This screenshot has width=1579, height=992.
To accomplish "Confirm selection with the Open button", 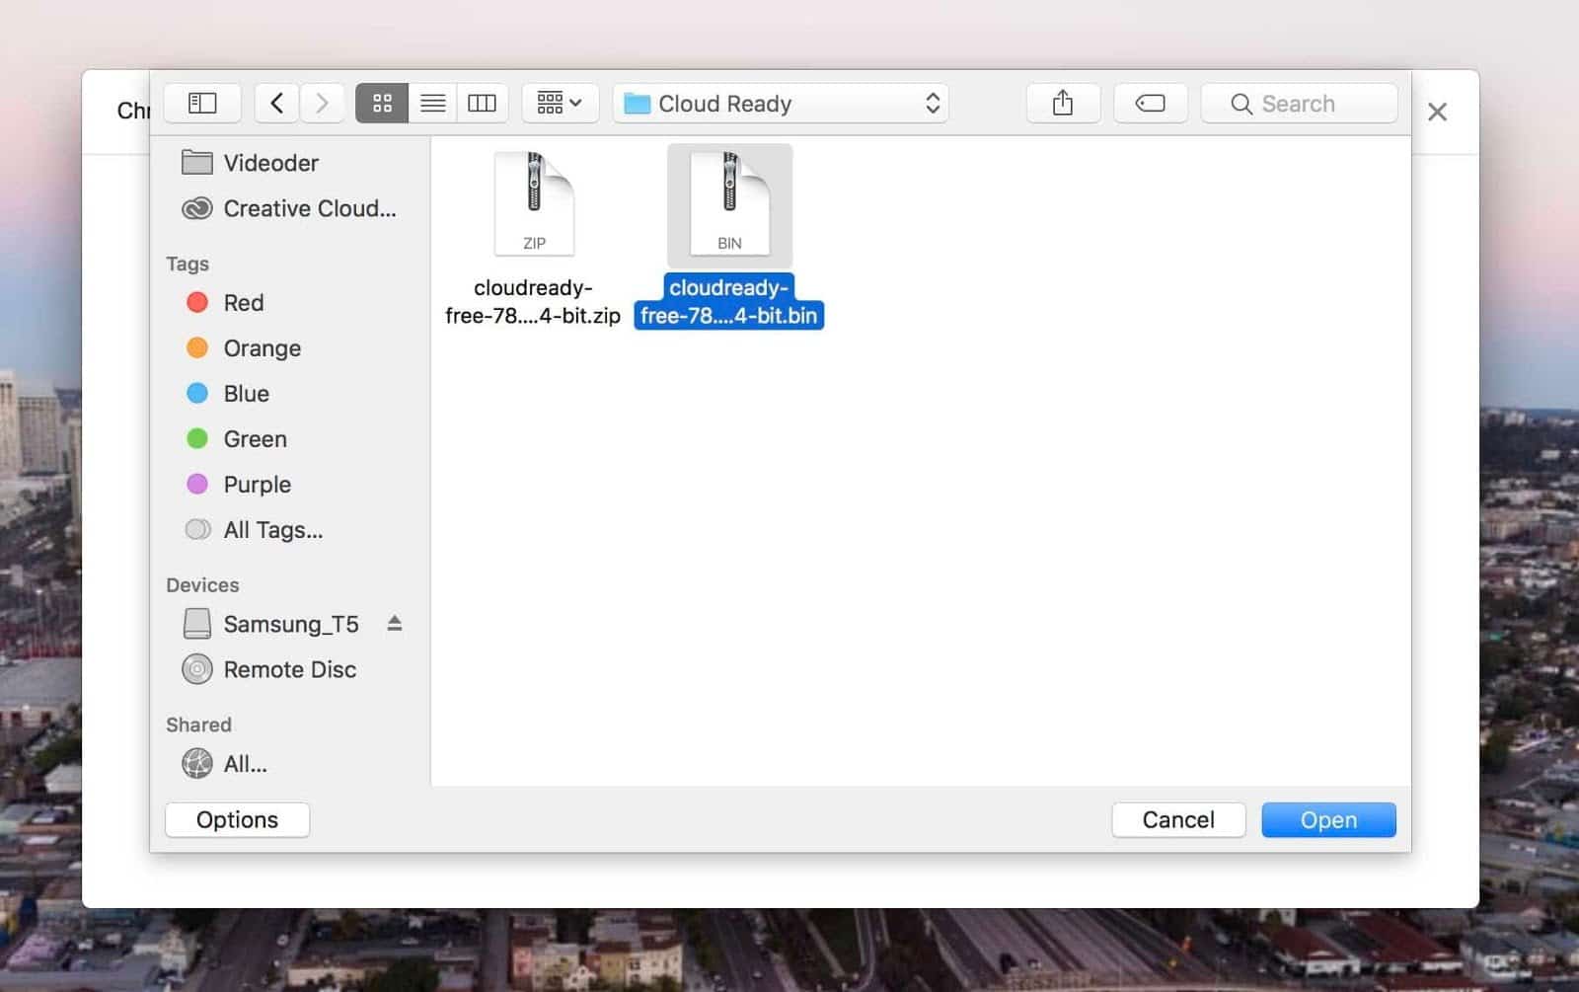I will coord(1328,819).
